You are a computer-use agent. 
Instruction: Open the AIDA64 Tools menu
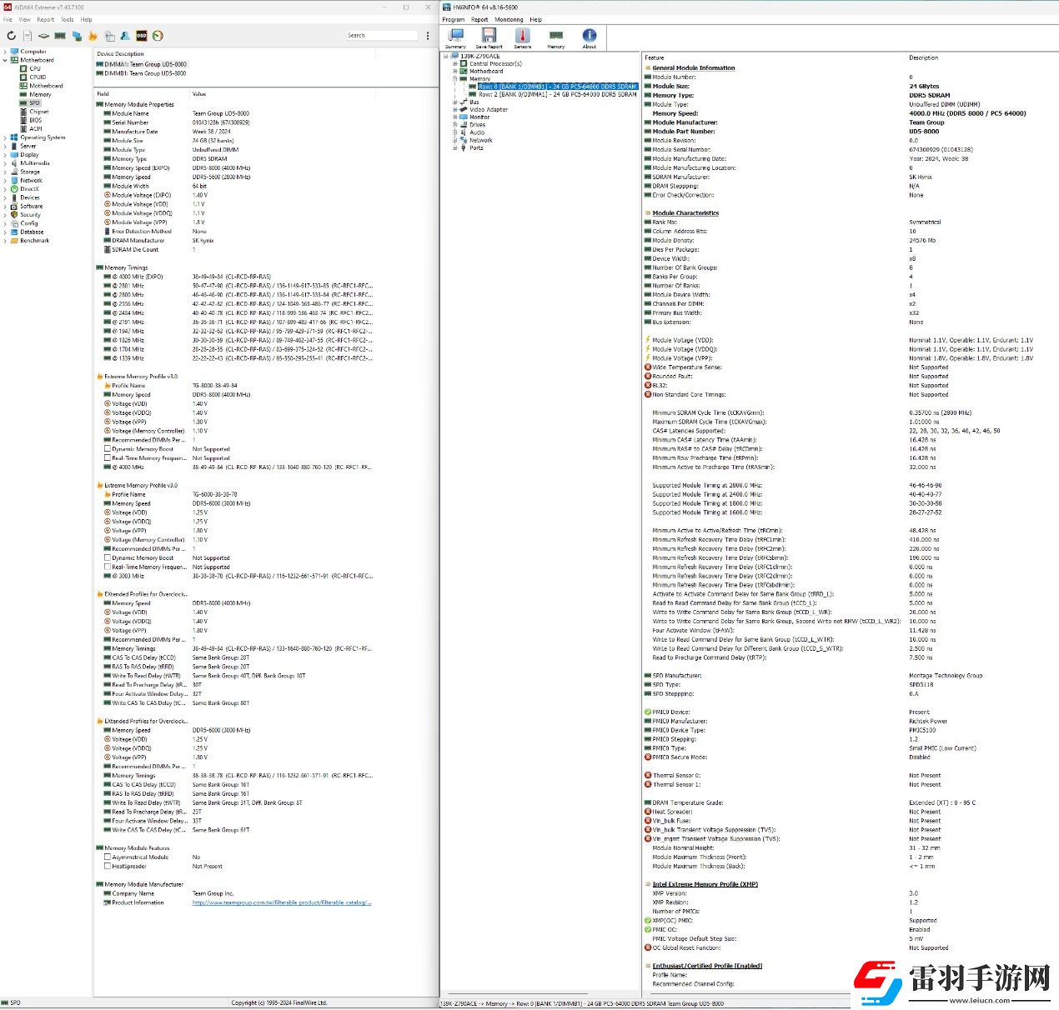click(68, 19)
